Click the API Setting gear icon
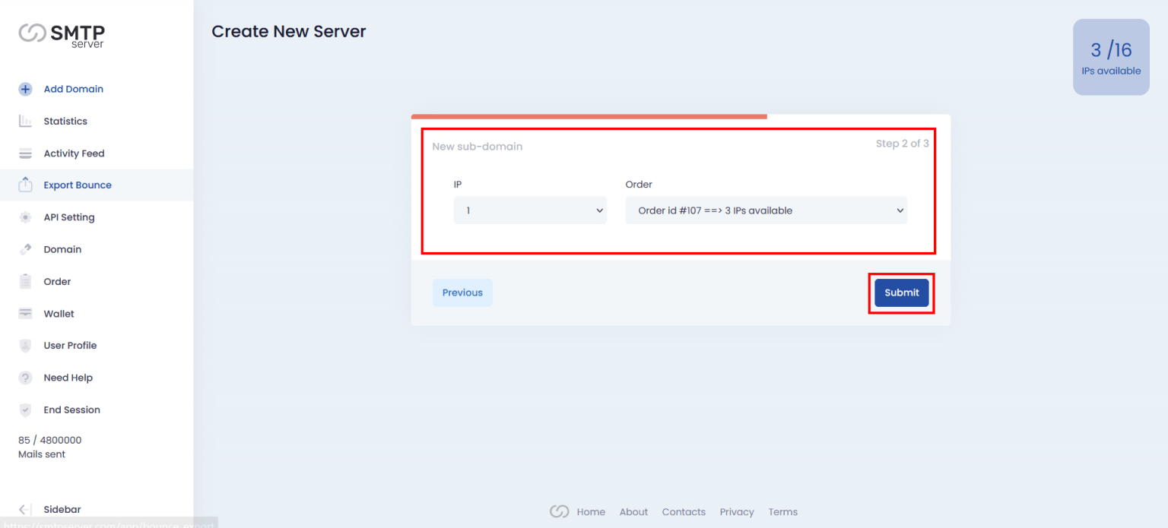Screen dimensions: 1168x528 [25, 217]
